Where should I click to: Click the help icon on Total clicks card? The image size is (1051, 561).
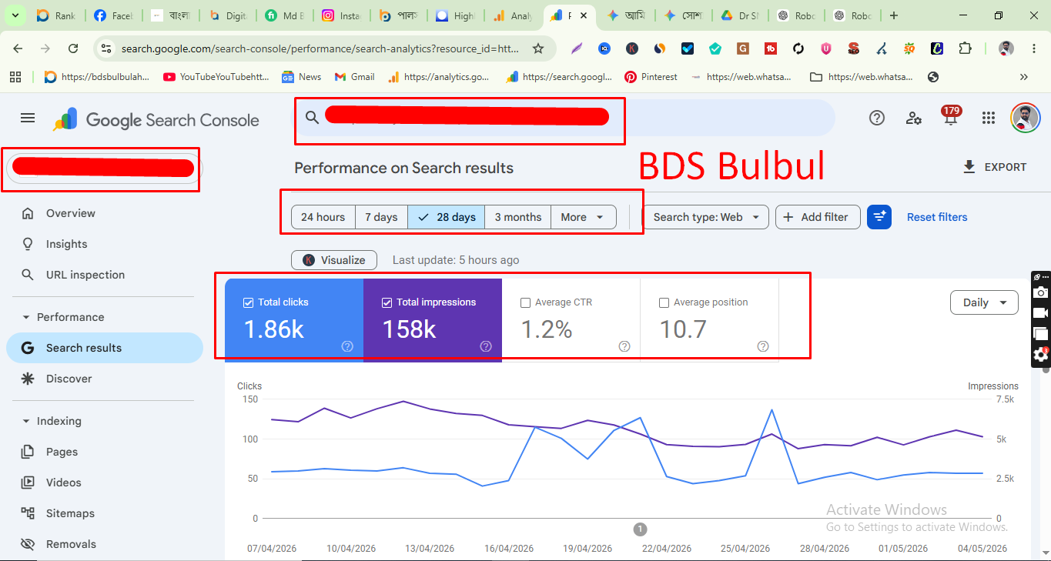(347, 346)
